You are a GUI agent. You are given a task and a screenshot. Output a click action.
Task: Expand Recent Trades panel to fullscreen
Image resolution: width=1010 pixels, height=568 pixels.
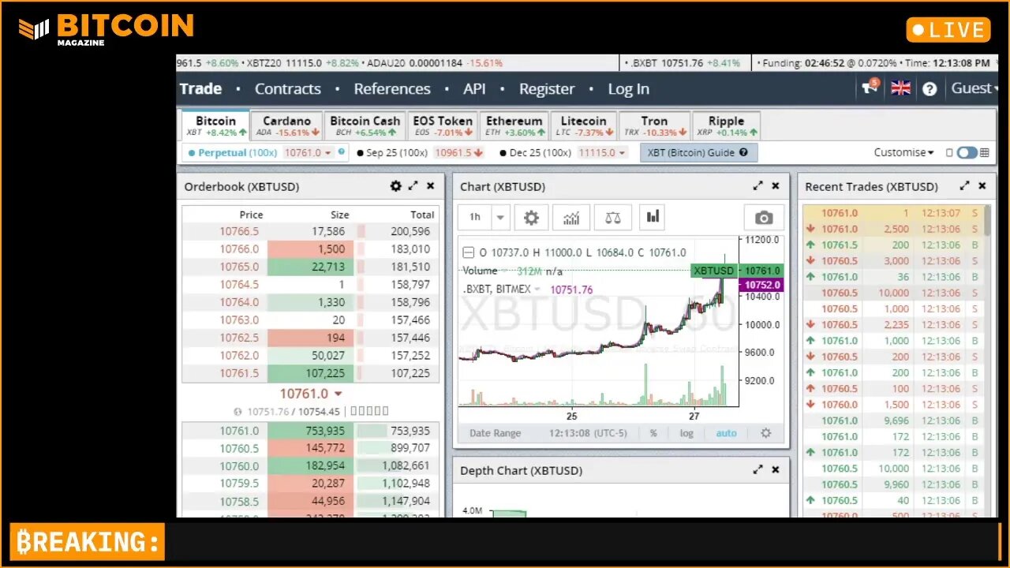tap(964, 186)
